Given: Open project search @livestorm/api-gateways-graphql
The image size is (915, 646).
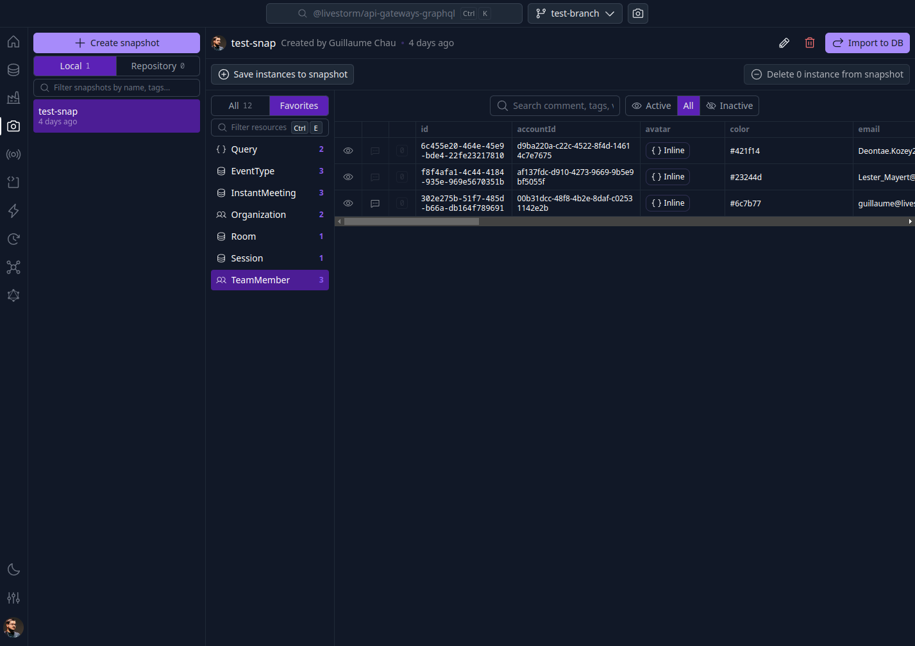Looking at the screenshot, I should click(x=394, y=13).
